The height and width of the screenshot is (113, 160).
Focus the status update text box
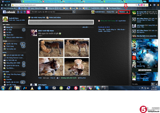click(x=61, y=22)
